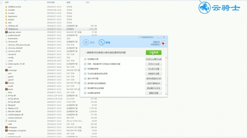Uncheck the 虚拟内存问题 checkbox

click(x=85, y=79)
